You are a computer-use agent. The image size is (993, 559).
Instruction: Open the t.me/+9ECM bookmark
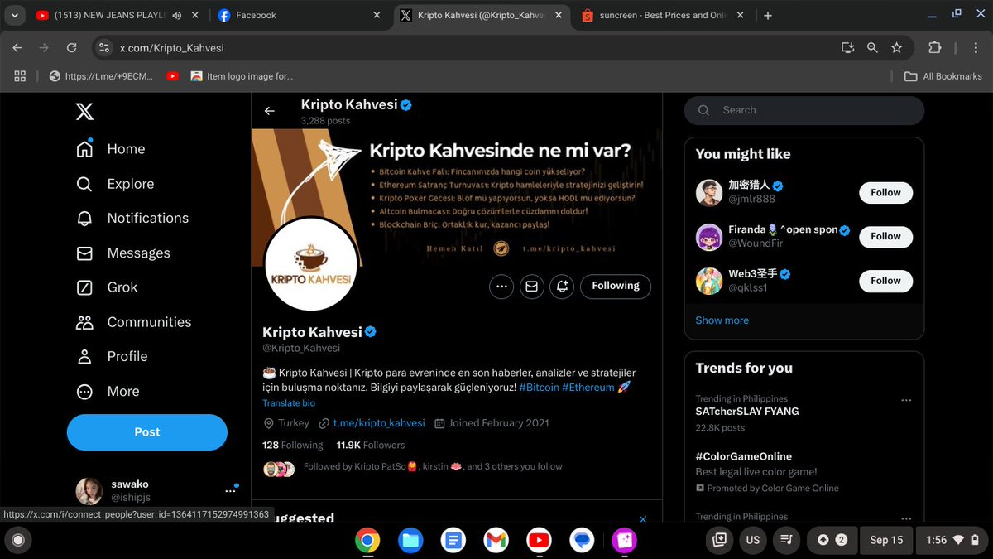pyautogui.click(x=102, y=76)
